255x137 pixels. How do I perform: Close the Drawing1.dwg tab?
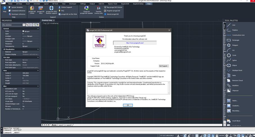click(54, 20)
